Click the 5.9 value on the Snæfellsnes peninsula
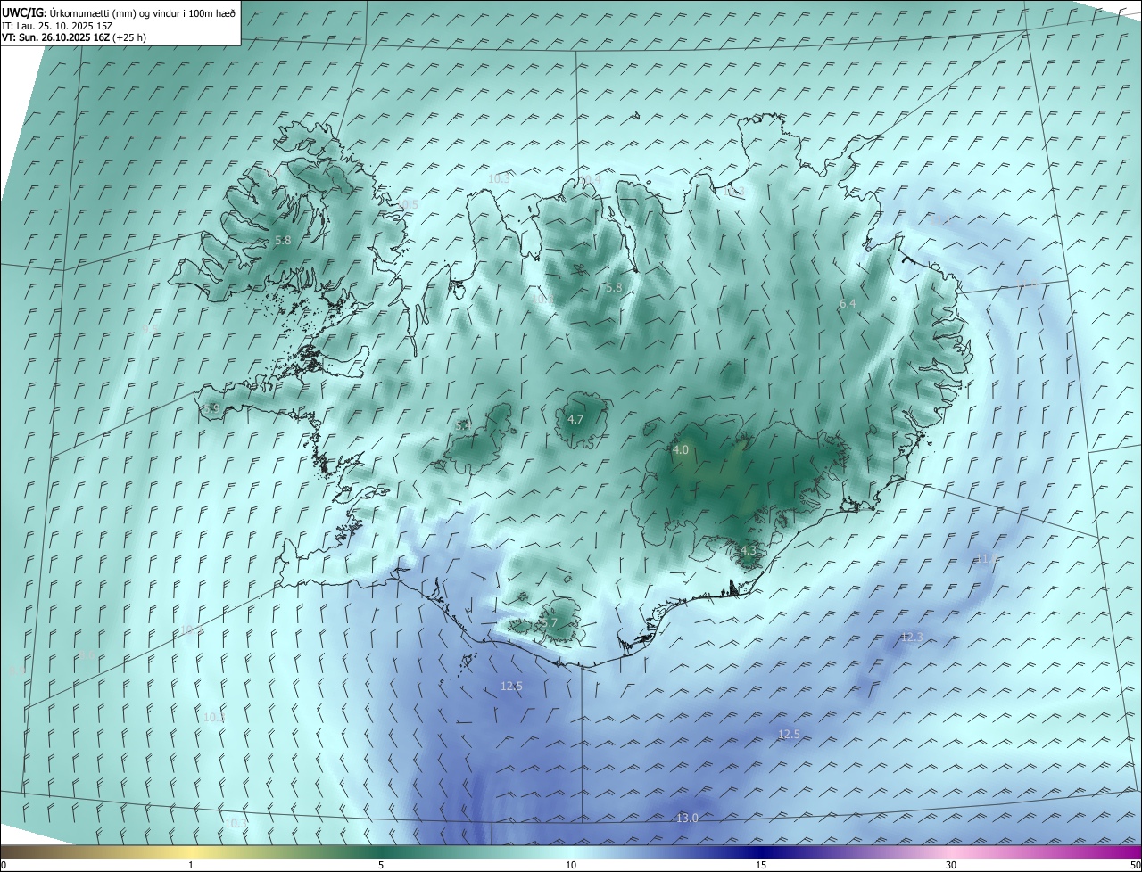The width and height of the screenshot is (1142, 872). 211,408
